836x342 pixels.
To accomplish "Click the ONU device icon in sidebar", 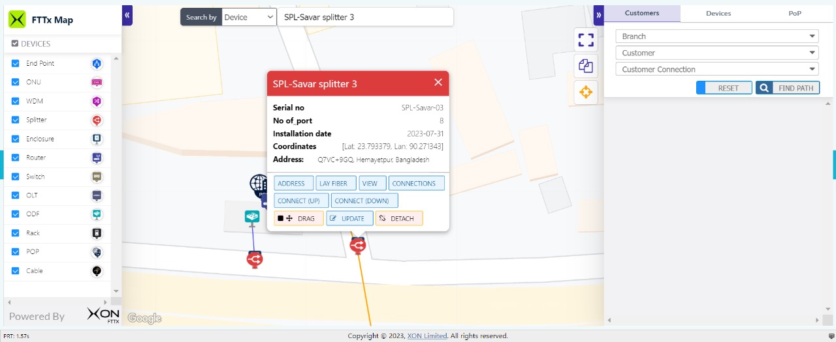I will tap(97, 82).
